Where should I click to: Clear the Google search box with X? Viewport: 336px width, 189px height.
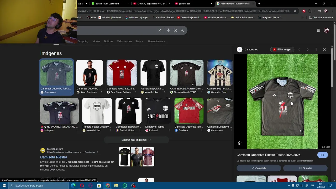pyautogui.click(x=160, y=30)
